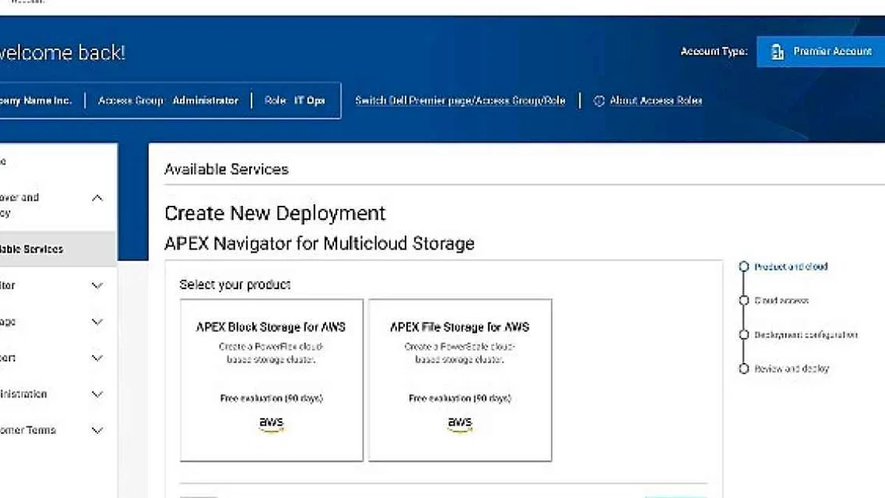Open Administration in the sidebar
The height and width of the screenshot is (498, 885).
coord(24,394)
